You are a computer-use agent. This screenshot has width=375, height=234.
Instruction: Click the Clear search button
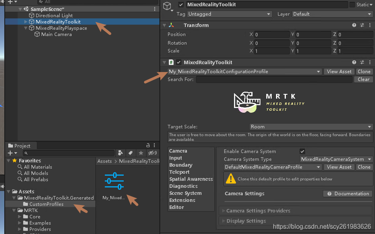364,79
